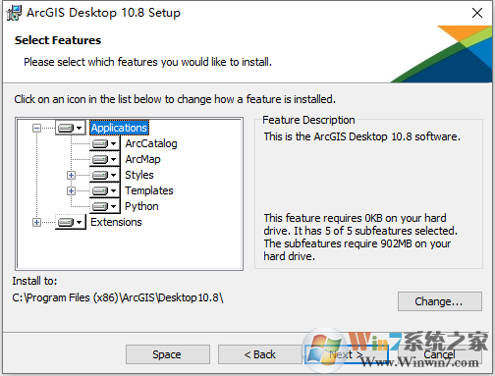Proceed with the Next > button

point(346,354)
